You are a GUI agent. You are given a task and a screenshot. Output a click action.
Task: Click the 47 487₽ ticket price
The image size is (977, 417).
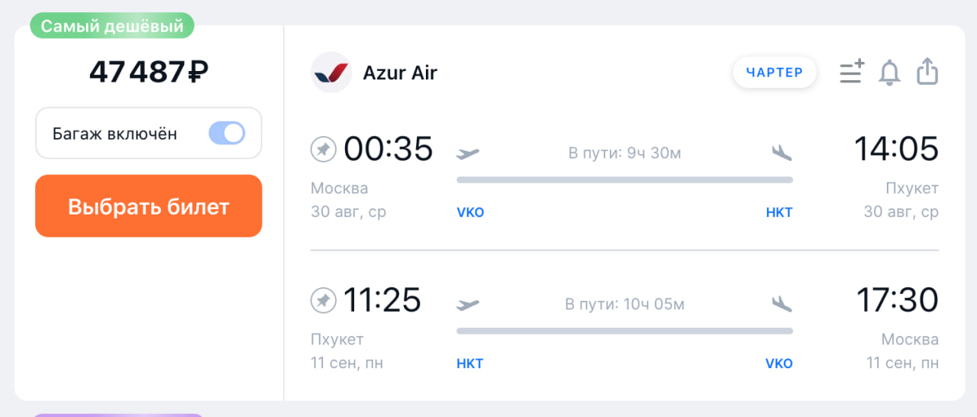[x=149, y=72]
